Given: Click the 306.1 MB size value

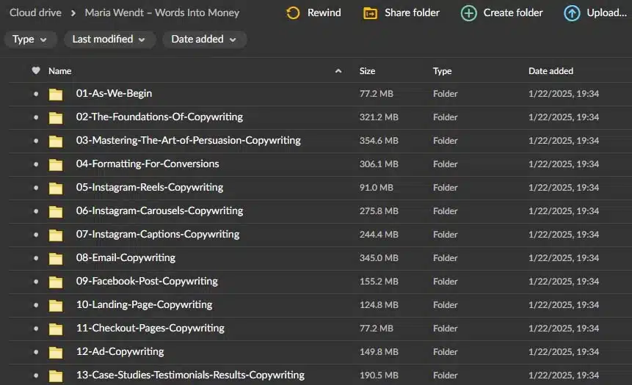Looking at the screenshot, I should pyautogui.click(x=379, y=164).
